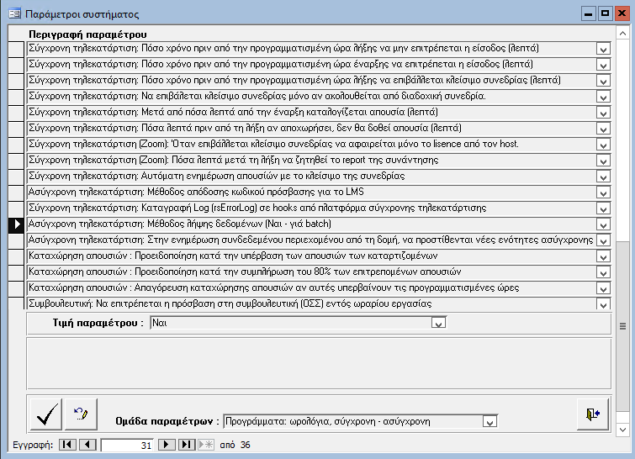Select record selector of first parameter row

pos(16,49)
